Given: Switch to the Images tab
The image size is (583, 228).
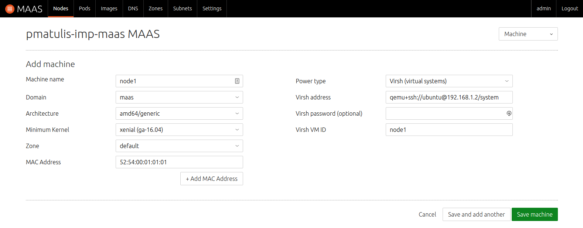Looking at the screenshot, I should pyautogui.click(x=109, y=8).
